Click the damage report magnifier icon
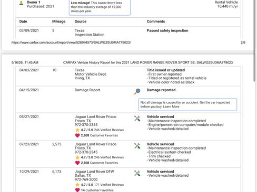The image size is (257, 192). [x=137, y=91]
